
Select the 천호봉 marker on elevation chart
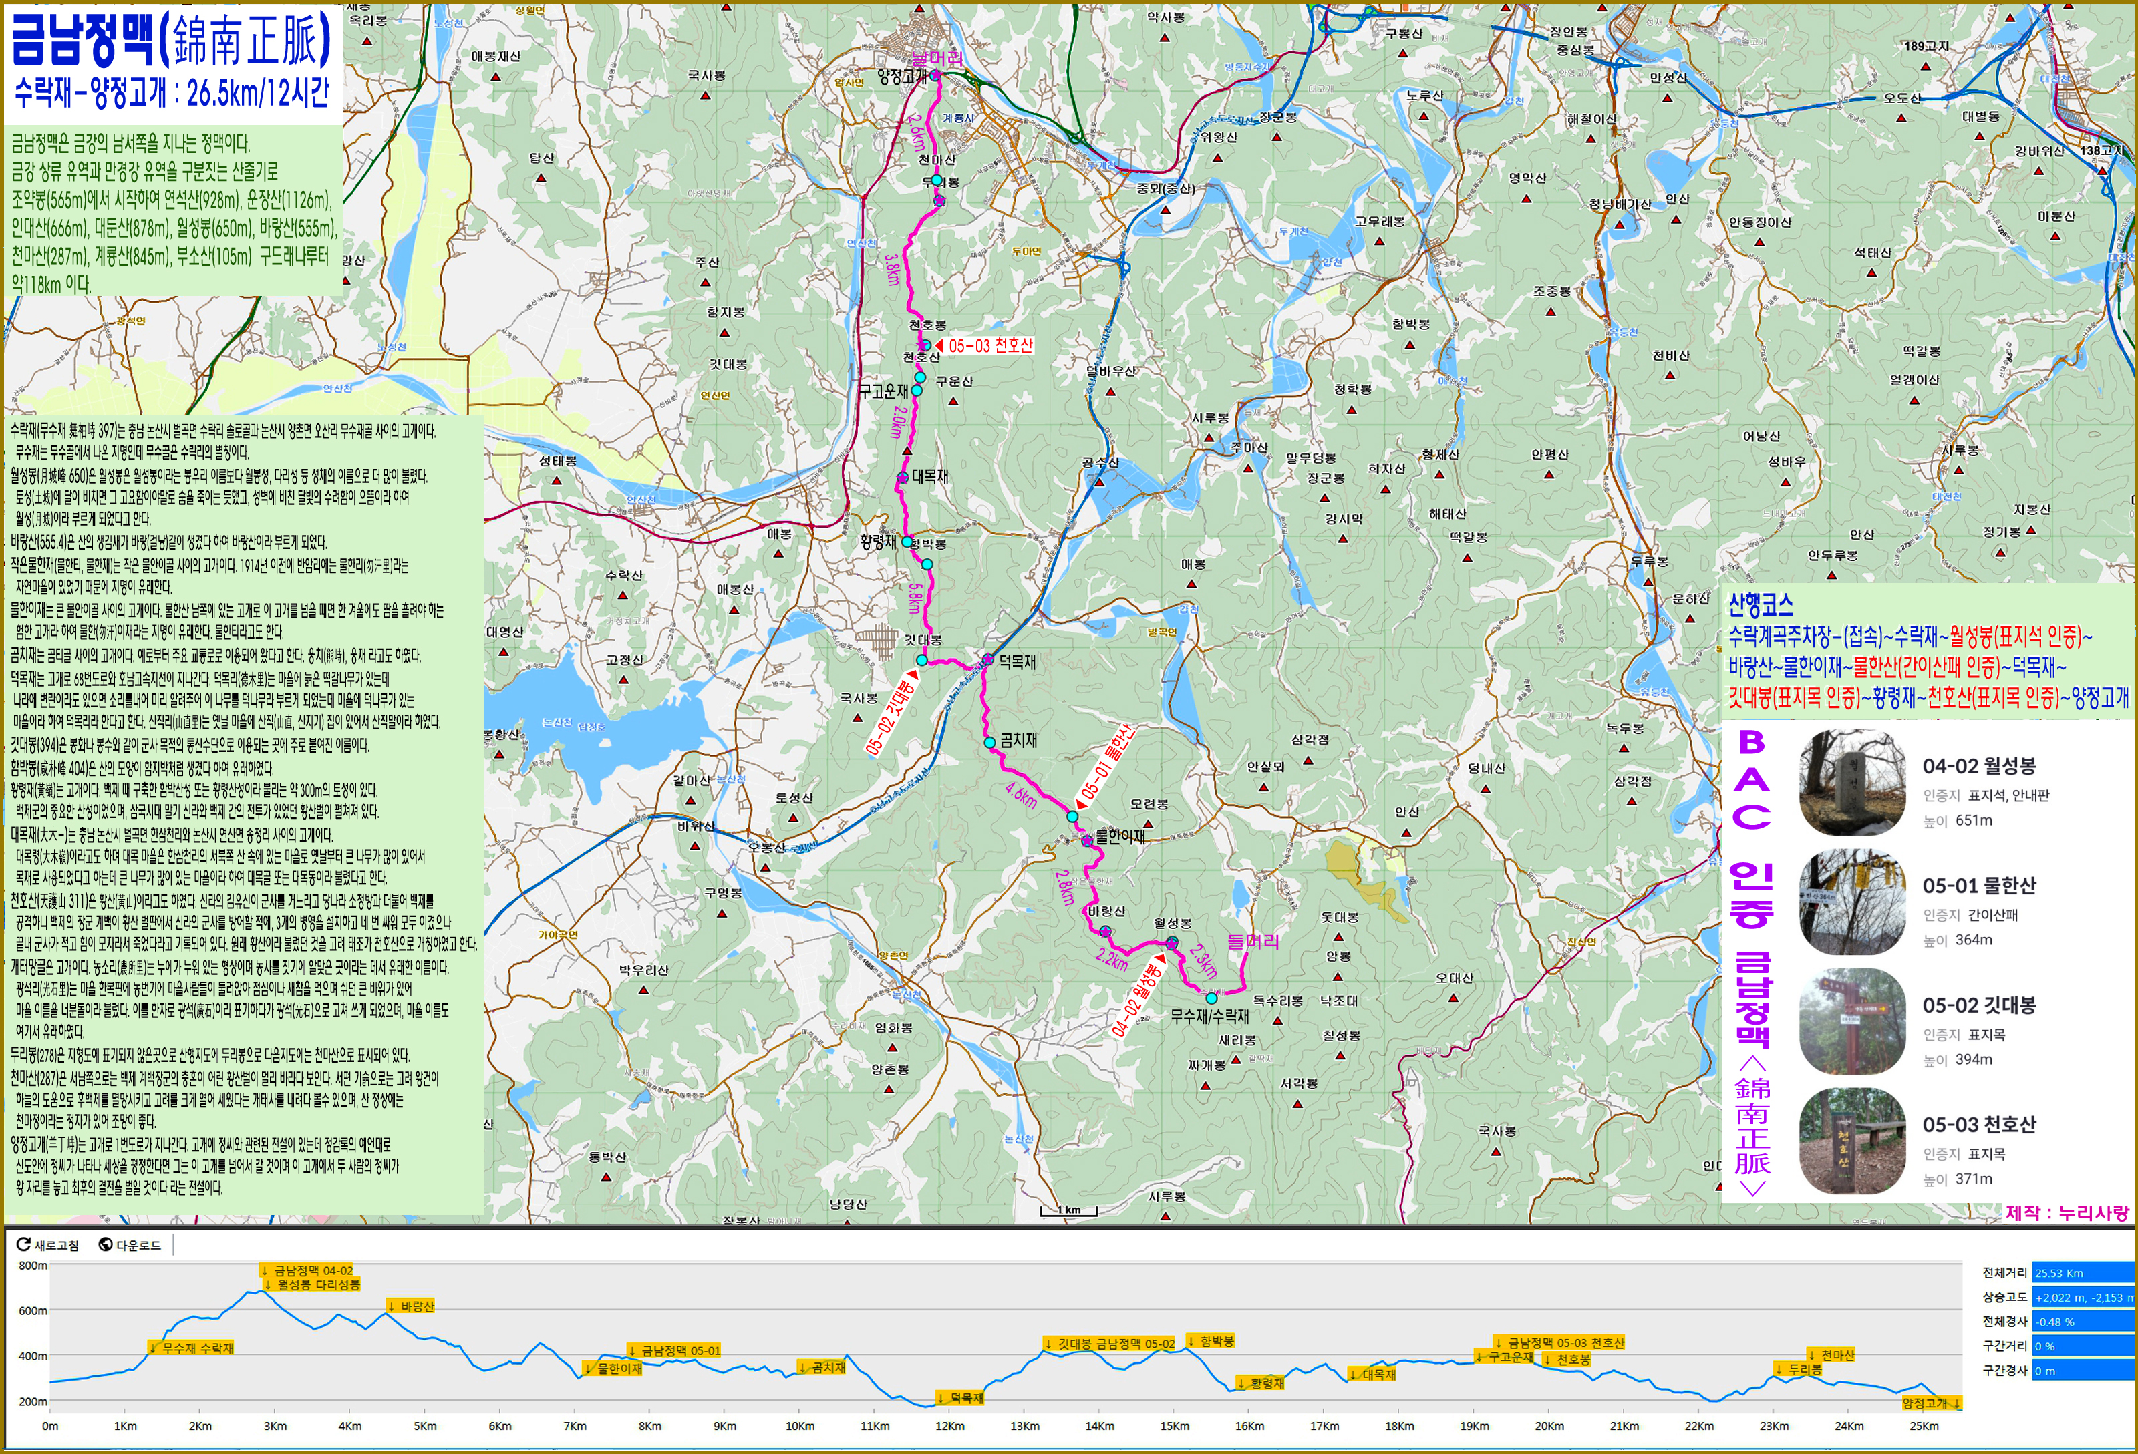pos(1567,1359)
